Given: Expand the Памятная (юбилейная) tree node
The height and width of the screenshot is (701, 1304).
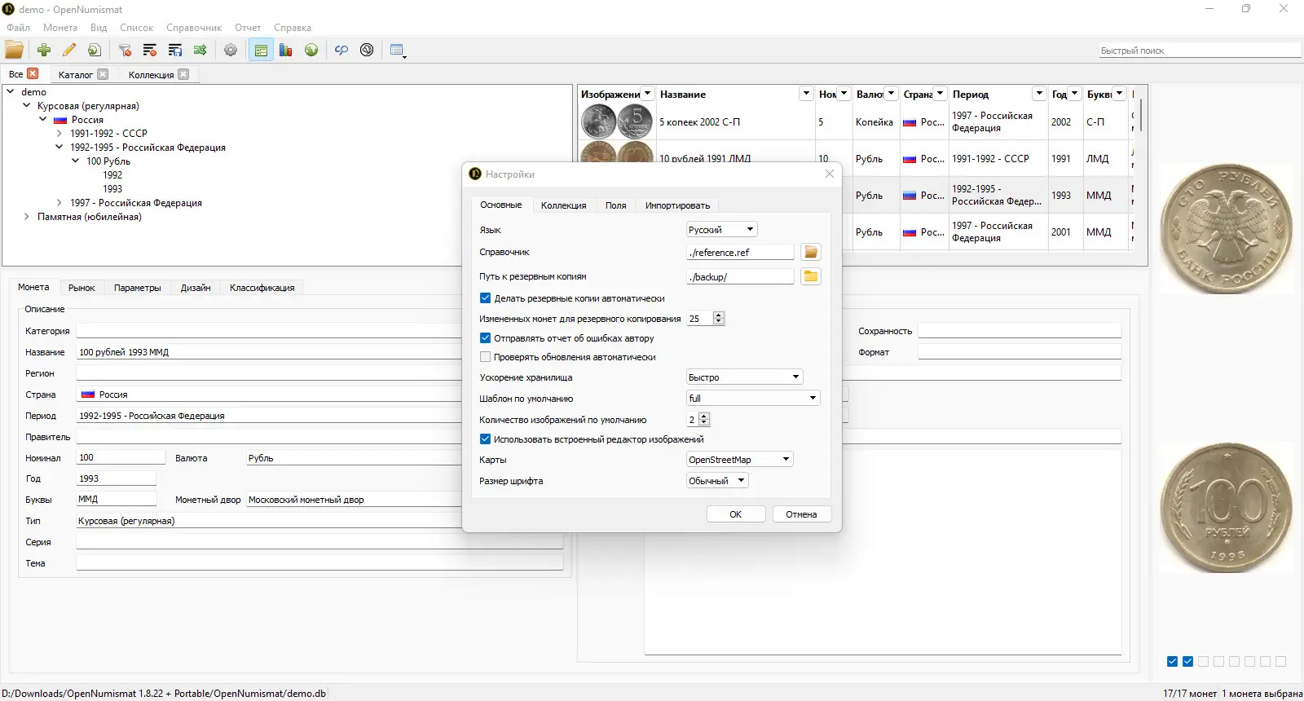Looking at the screenshot, I should pos(27,217).
